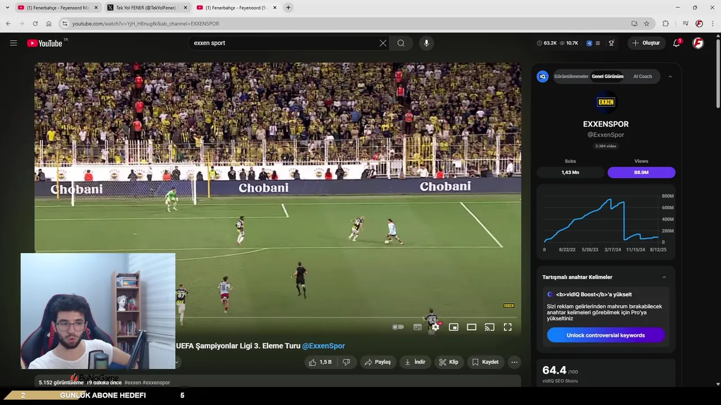Open Chrome profile avatar

coord(699,24)
